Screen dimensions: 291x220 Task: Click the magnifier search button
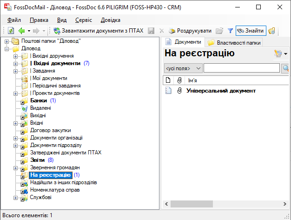coord(285,68)
